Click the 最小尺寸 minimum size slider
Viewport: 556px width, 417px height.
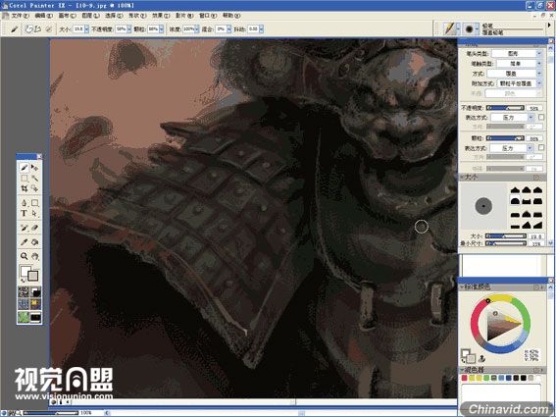click(505, 243)
